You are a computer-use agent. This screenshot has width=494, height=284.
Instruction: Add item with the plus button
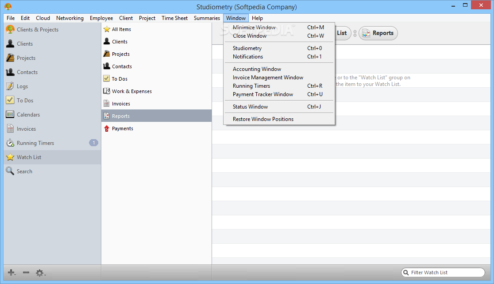(12, 272)
